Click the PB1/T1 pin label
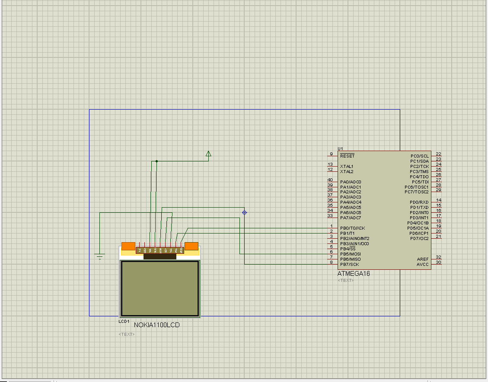488x382 pixels. (x=348, y=233)
